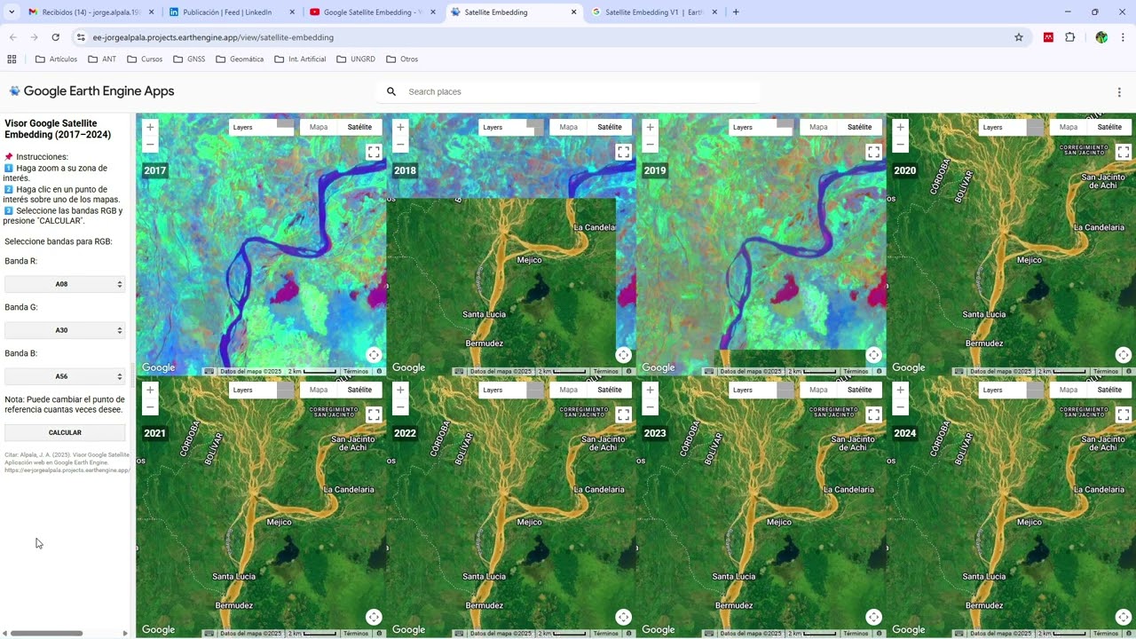Zoom in on the 2024 map
1136x639 pixels.
[x=901, y=390]
